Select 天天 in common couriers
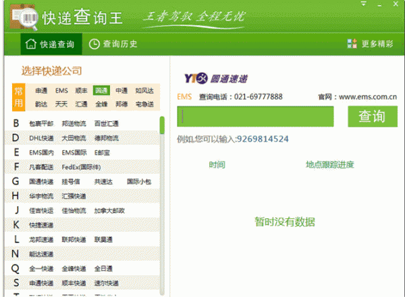 61,104
